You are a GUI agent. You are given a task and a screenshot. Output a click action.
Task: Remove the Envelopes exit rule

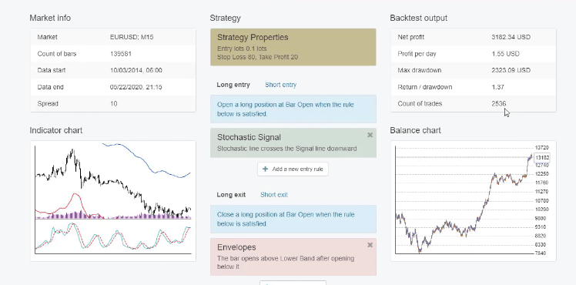click(370, 245)
